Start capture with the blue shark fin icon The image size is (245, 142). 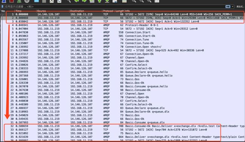(4, 1)
